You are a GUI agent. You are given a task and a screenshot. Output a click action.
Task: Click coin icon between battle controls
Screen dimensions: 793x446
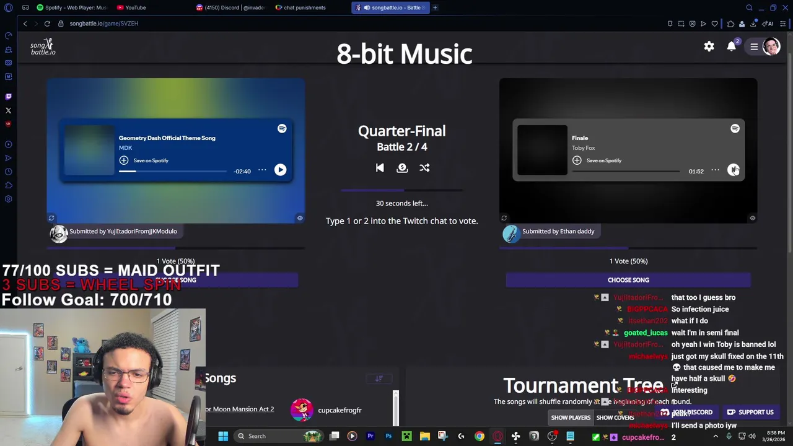402,168
